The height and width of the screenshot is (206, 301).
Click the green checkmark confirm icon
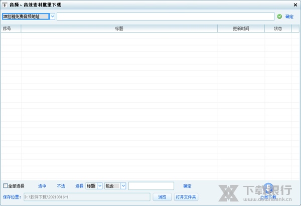click(279, 17)
